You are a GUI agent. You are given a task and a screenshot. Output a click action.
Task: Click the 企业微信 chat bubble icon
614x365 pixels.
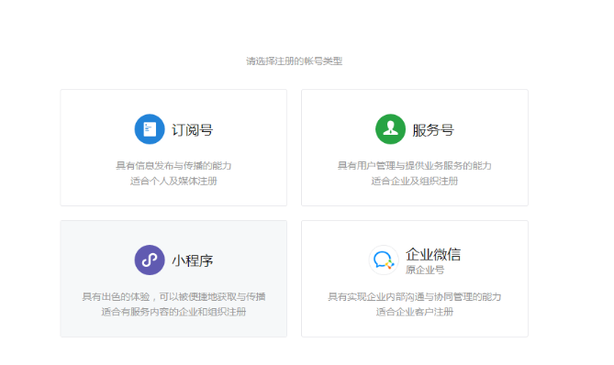[x=384, y=260]
